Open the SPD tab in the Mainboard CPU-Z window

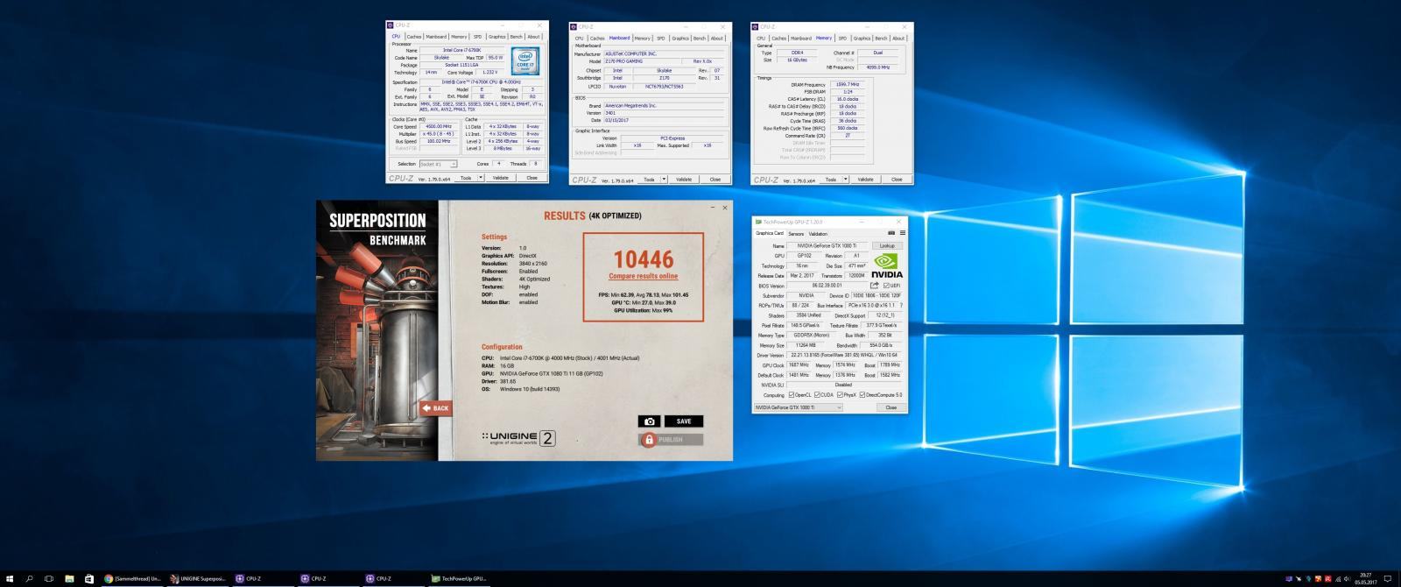click(661, 39)
